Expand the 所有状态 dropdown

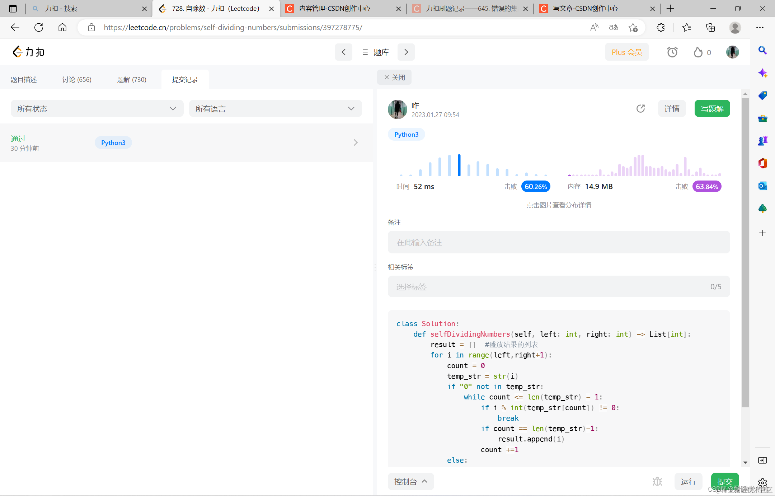[97, 109]
